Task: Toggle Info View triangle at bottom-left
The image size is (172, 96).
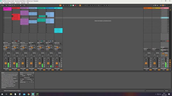Action: pyautogui.click(x=2, y=91)
